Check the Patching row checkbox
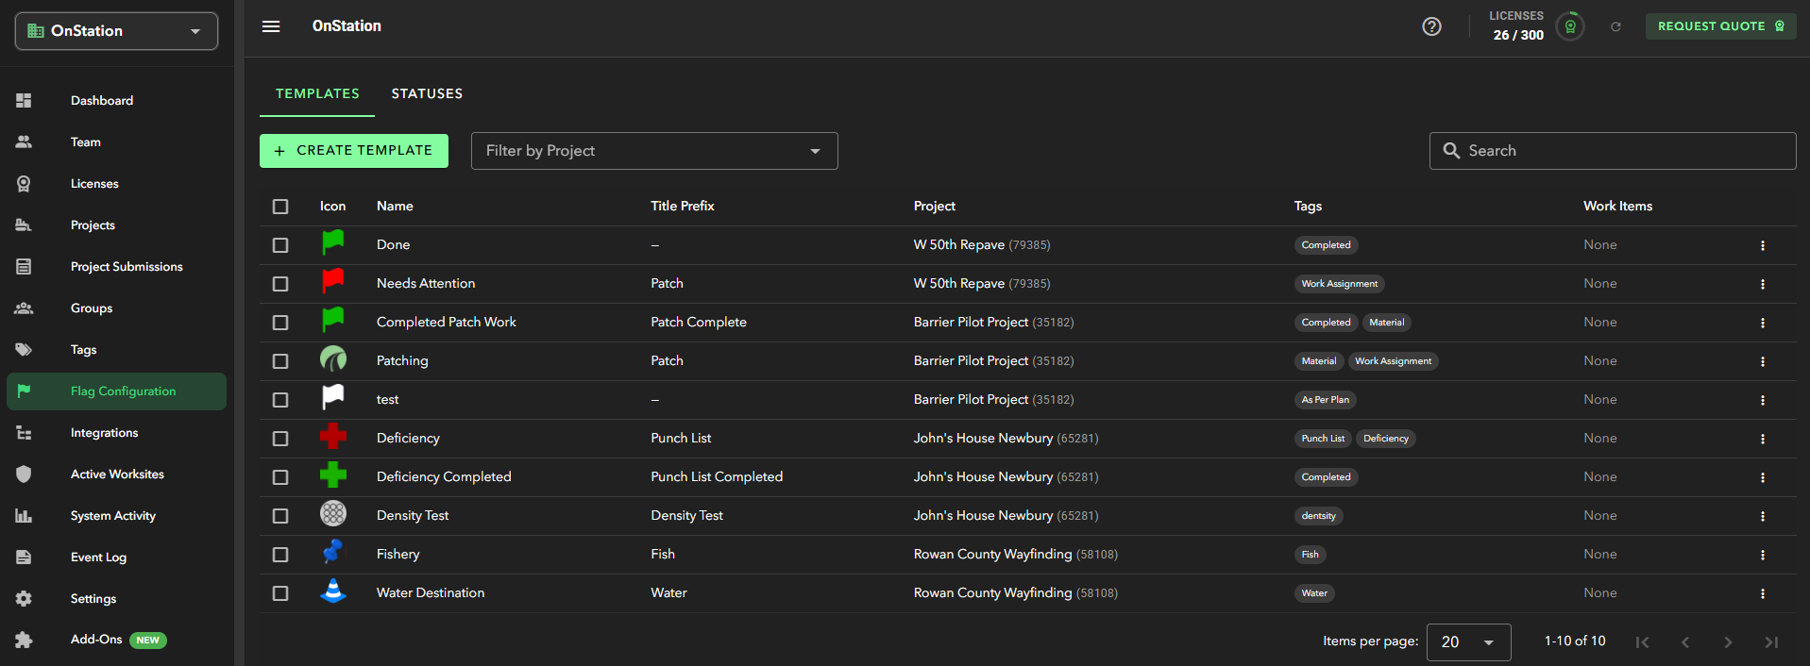Screen dimensions: 1810x666 [280, 361]
